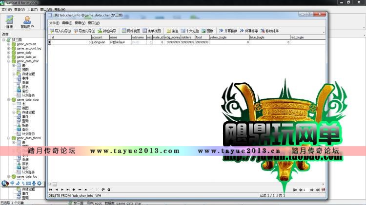Expand the game_account database

click(x=9, y=44)
